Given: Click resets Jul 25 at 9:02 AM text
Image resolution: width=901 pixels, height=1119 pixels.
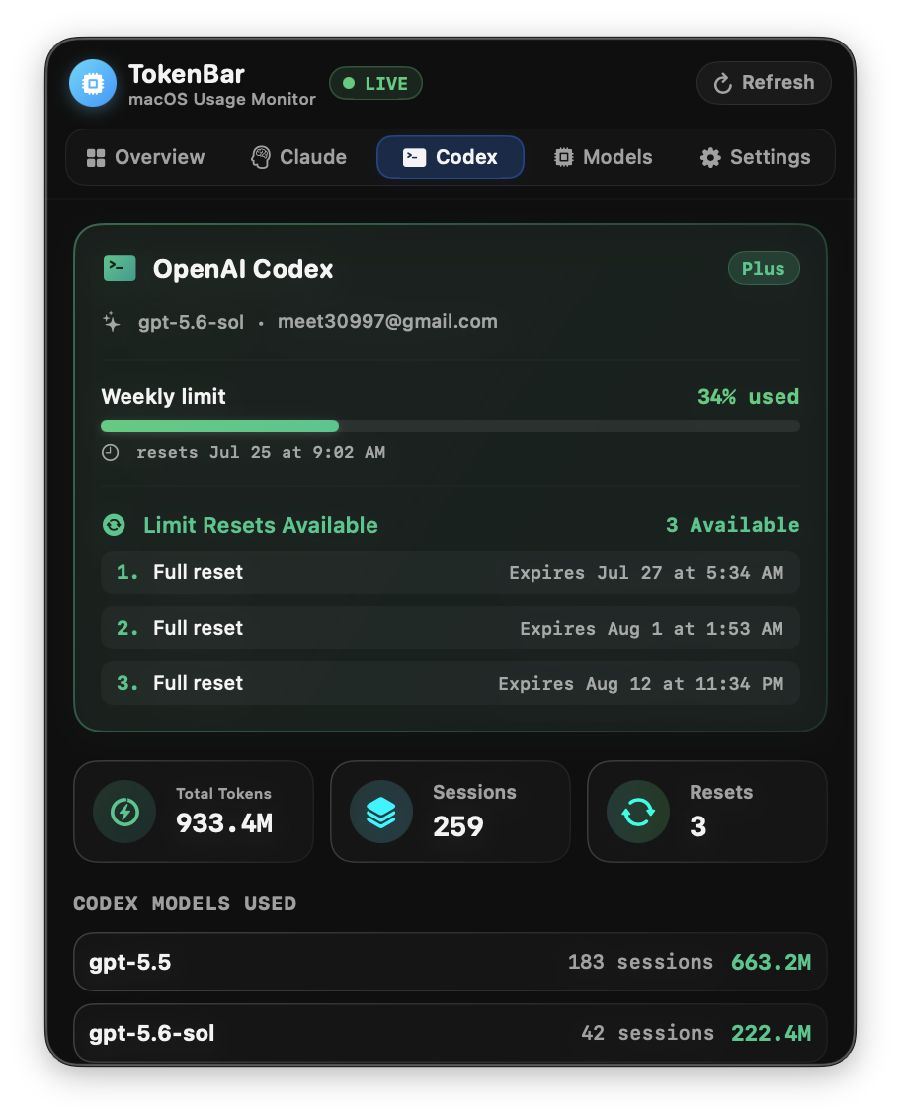Looking at the screenshot, I should click(x=261, y=453).
